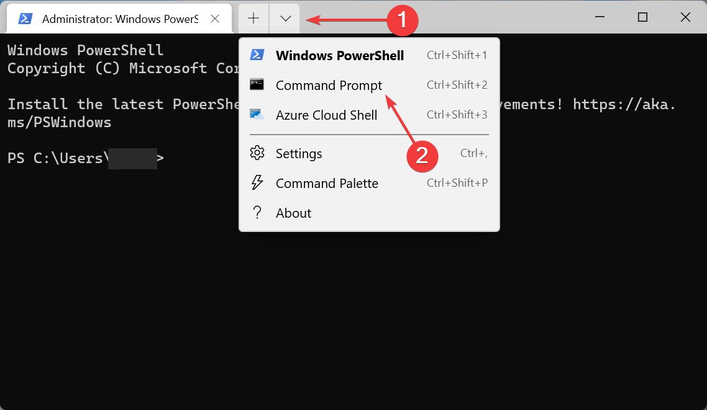Image resolution: width=707 pixels, height=410 pixels.
Task: Close the Administrator PowerShell tab
Action: [x=215, y=18]
